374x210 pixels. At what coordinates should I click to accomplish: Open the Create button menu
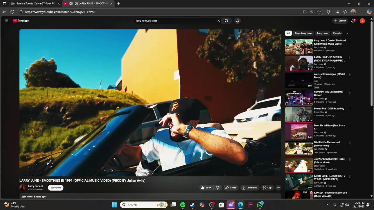click(340, 21)
